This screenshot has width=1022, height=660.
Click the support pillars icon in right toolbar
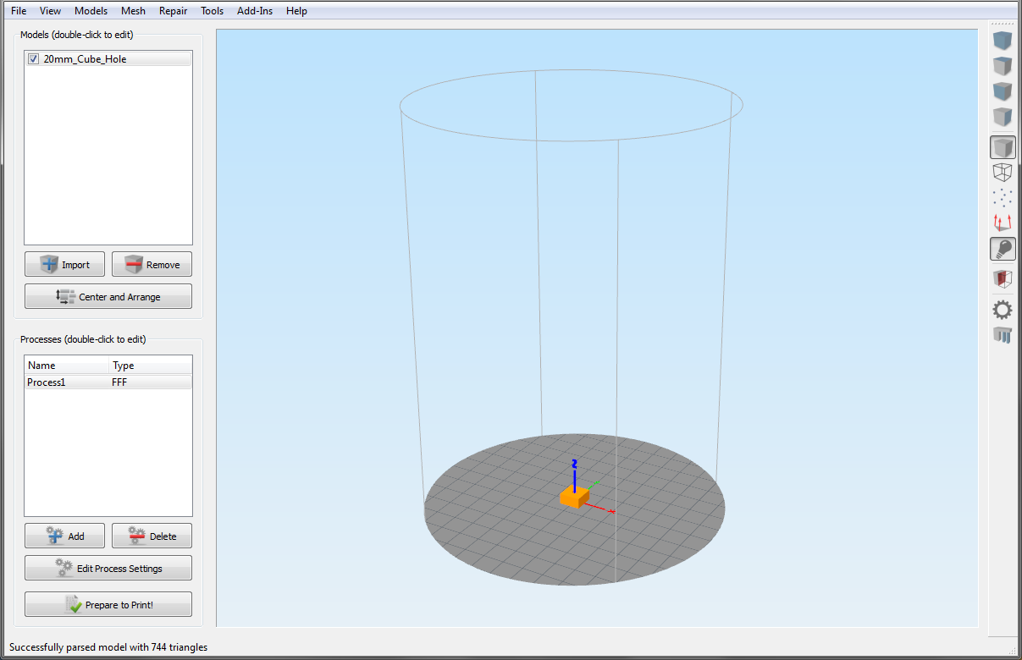[1003, 335]
